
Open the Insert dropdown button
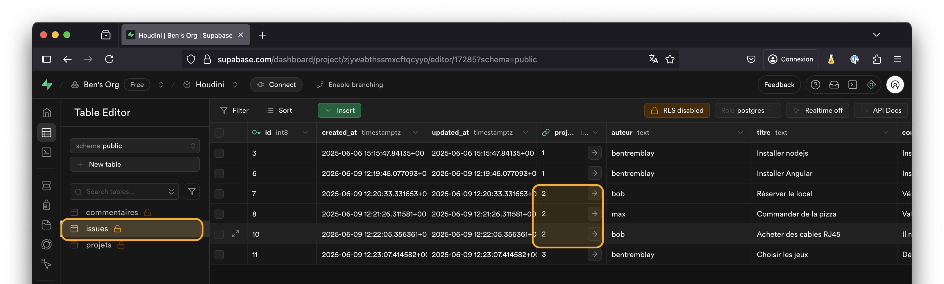[x=339, y=110]
